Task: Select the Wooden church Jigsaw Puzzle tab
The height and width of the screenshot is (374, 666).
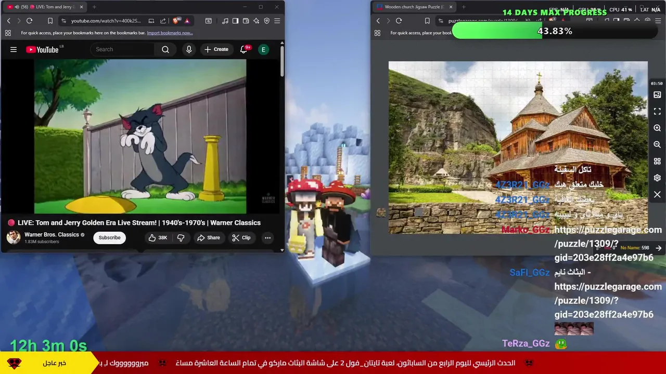Action: (415, 7)
